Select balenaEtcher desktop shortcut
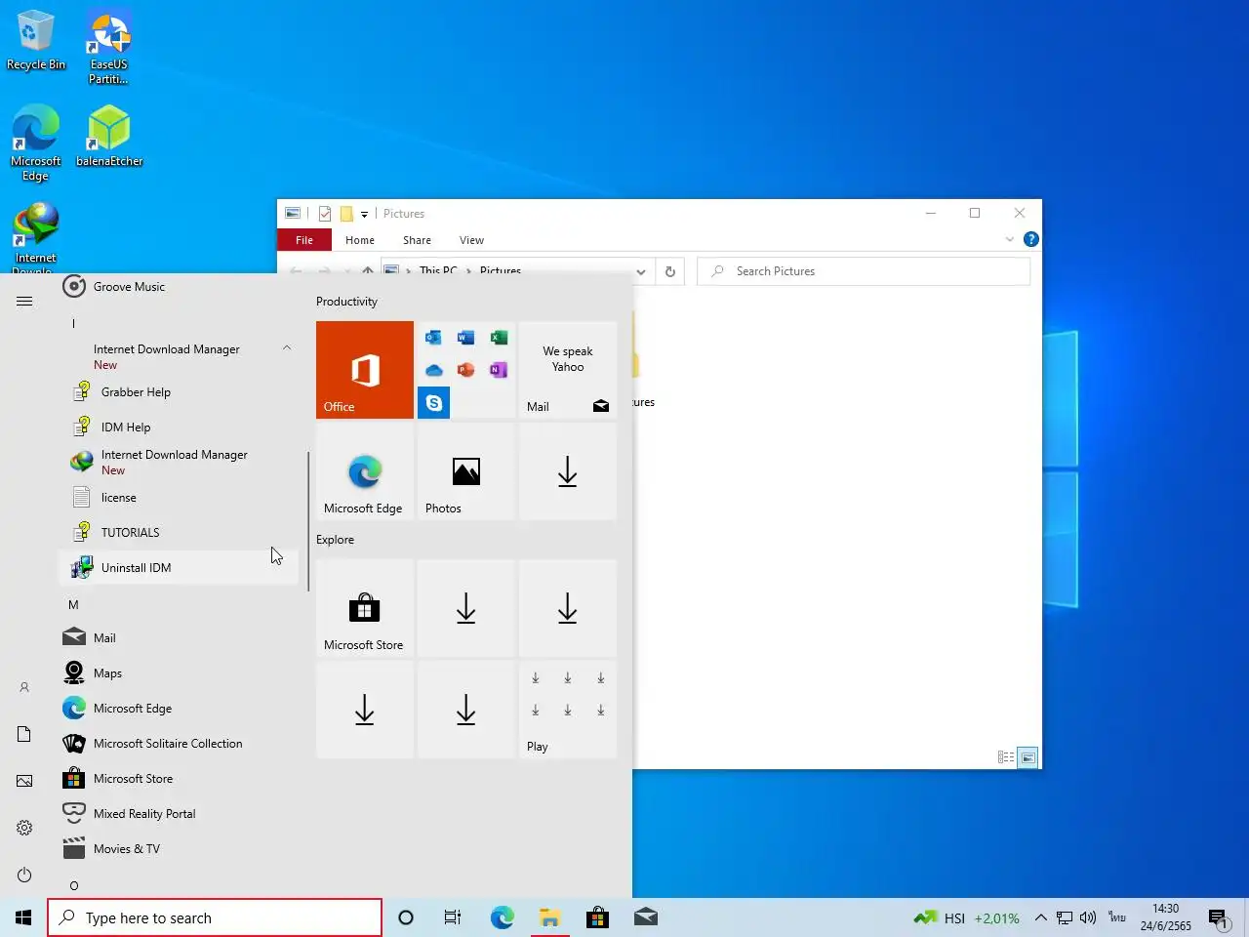 109,137
